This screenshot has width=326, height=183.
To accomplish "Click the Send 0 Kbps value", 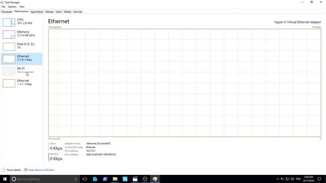I will pyautogui.click(x=56, y=148).
